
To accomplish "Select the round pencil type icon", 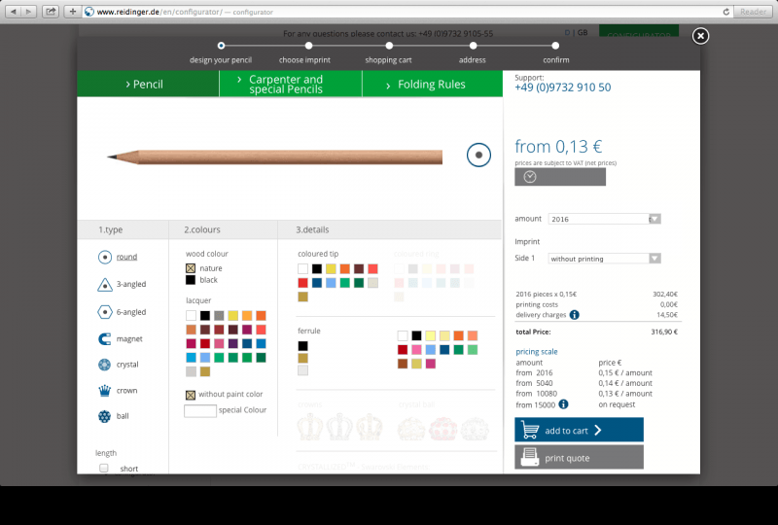I will coord(105,257).
